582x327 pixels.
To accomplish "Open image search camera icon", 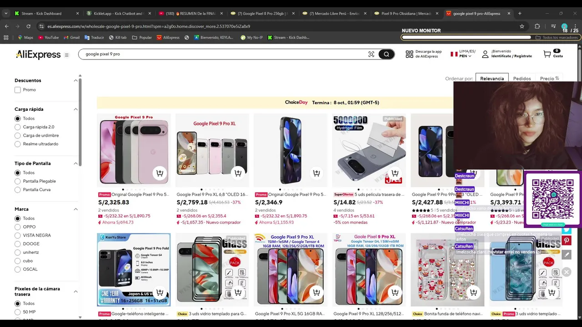I will [x=371, y=54].
